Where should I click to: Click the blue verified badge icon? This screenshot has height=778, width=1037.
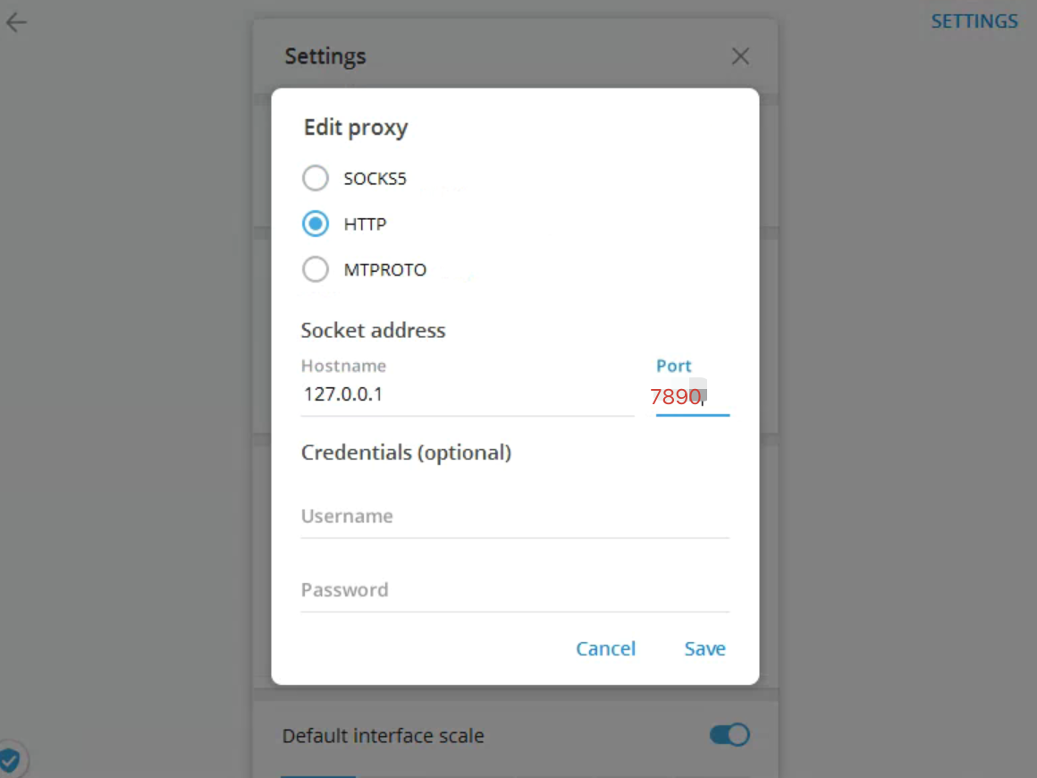coord(10,760)
